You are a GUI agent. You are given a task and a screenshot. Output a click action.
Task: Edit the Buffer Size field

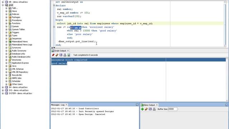[x=172, y=109]
